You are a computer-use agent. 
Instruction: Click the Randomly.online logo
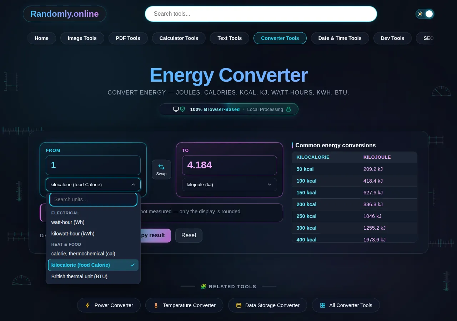point(65,14)
